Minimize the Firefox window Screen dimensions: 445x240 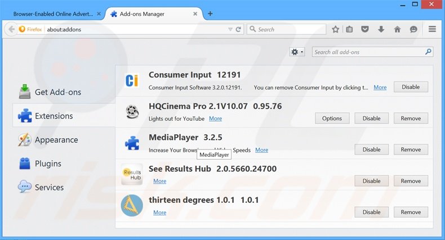(x=402, y=4)
